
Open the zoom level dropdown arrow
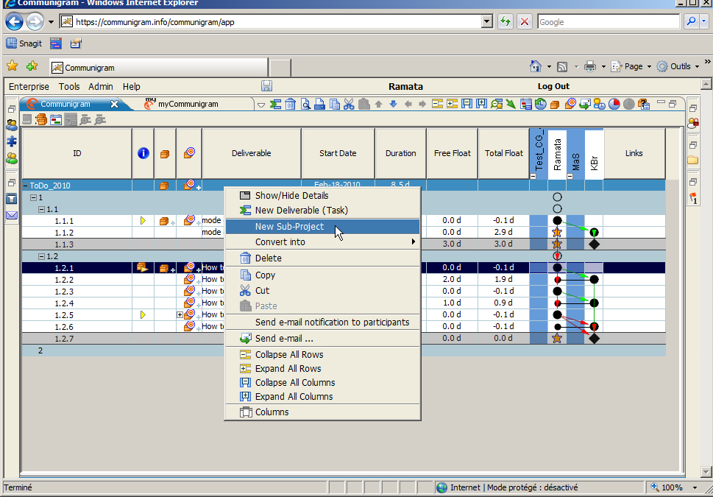click(695, 487)
